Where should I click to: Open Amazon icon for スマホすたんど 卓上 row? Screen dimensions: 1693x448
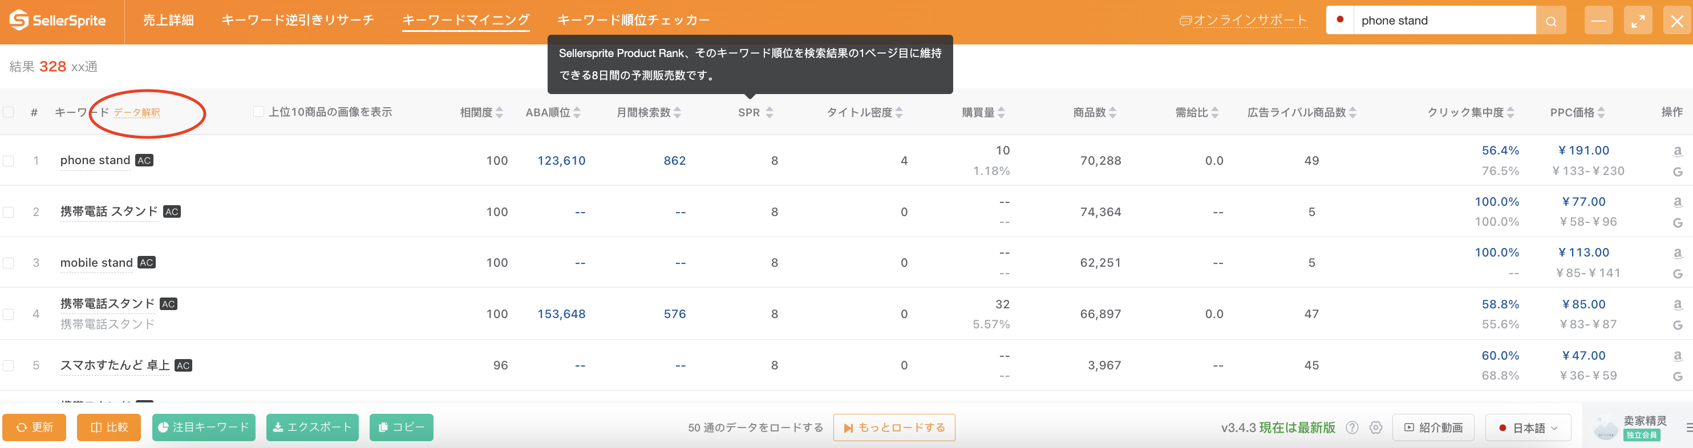1677,355
